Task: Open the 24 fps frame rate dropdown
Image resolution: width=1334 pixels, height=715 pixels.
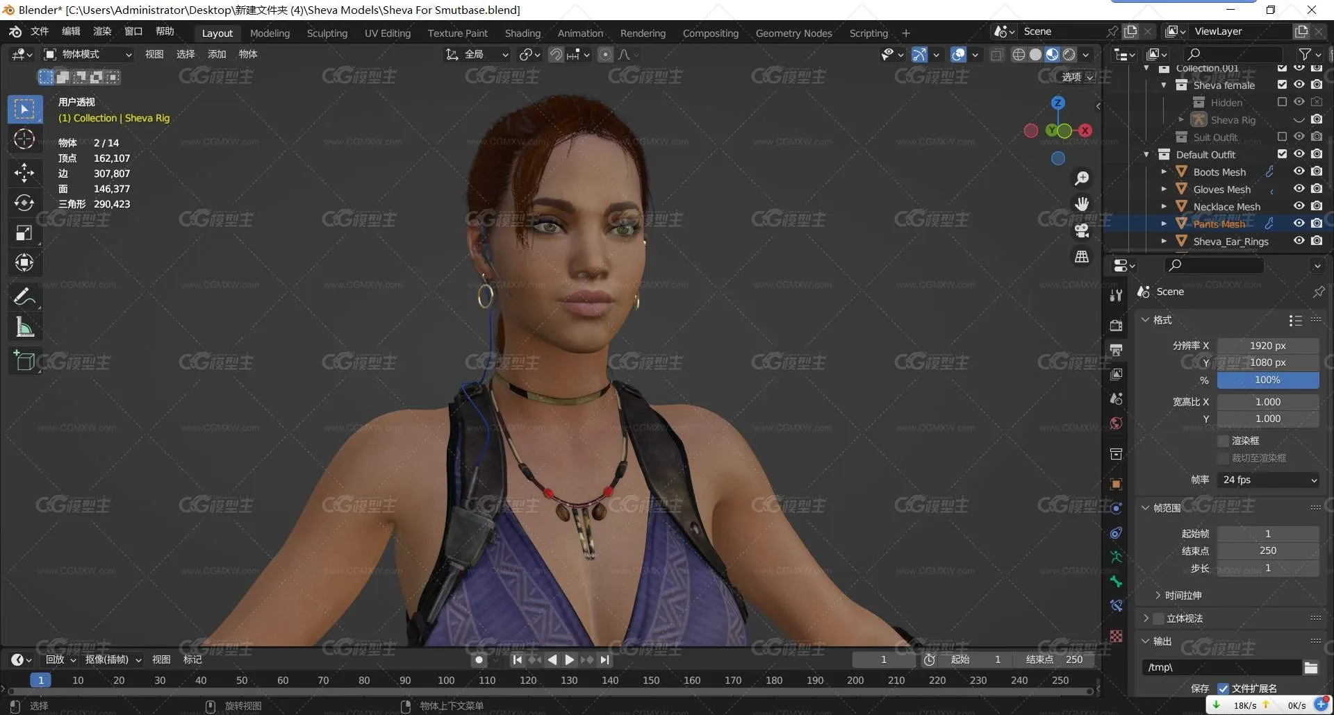Action: tap(1269, 480)
